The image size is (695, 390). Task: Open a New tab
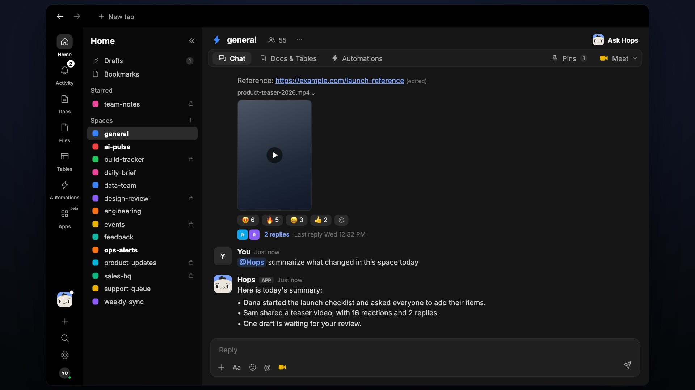(116, 17)
